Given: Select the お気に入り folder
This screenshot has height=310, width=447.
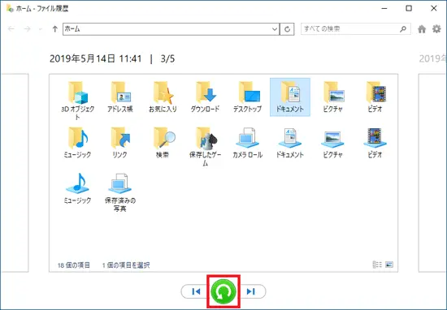Looking at the screenshot, I should coord(163,97).
